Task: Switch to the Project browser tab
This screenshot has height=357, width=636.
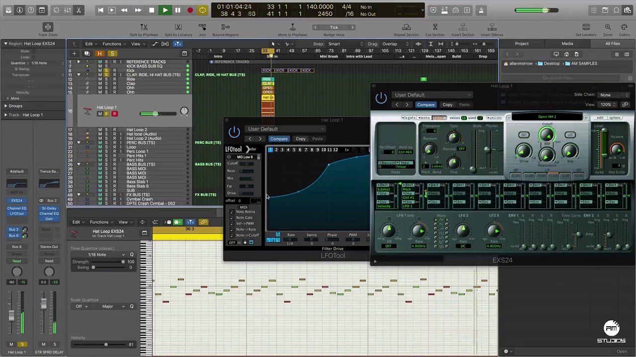Action: 522,44
